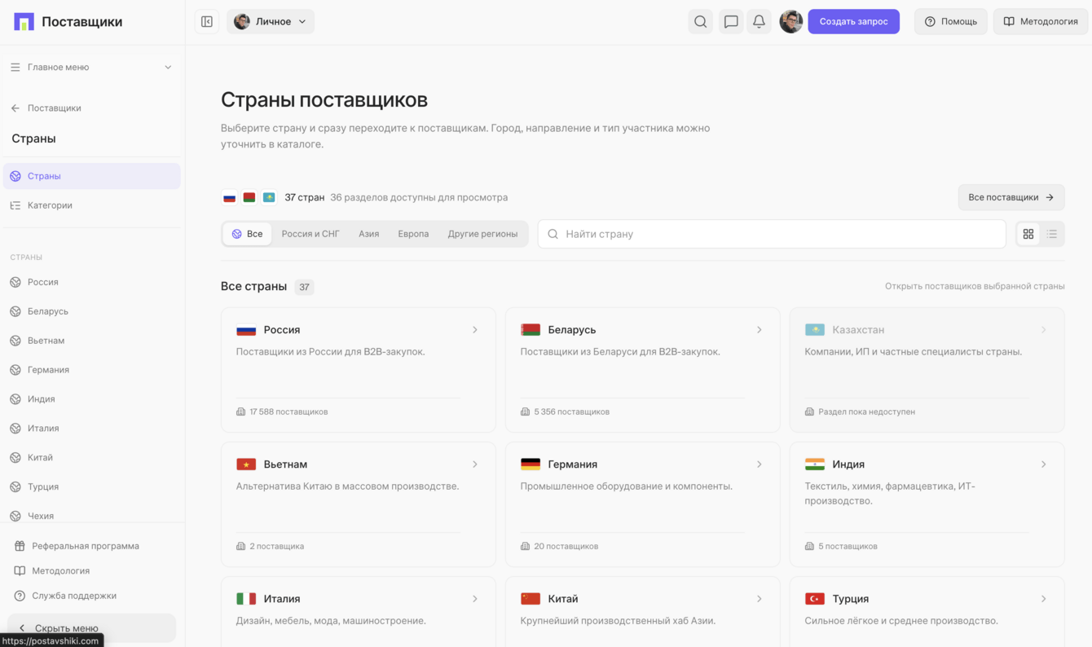
Task: Open notifications bell icon
Action: (759, 22)
